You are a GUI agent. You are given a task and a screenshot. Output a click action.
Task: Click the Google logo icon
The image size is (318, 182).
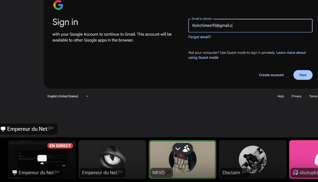coord(58,5)
